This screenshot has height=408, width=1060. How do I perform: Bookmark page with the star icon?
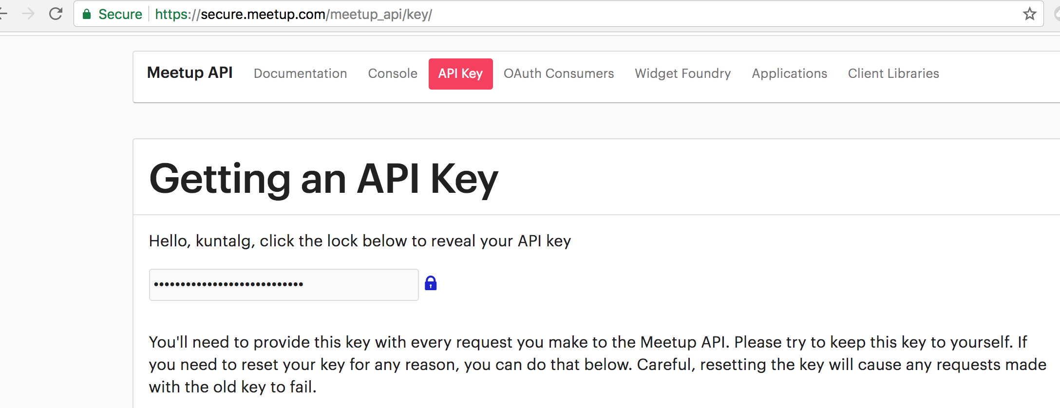pos(1029,14)
